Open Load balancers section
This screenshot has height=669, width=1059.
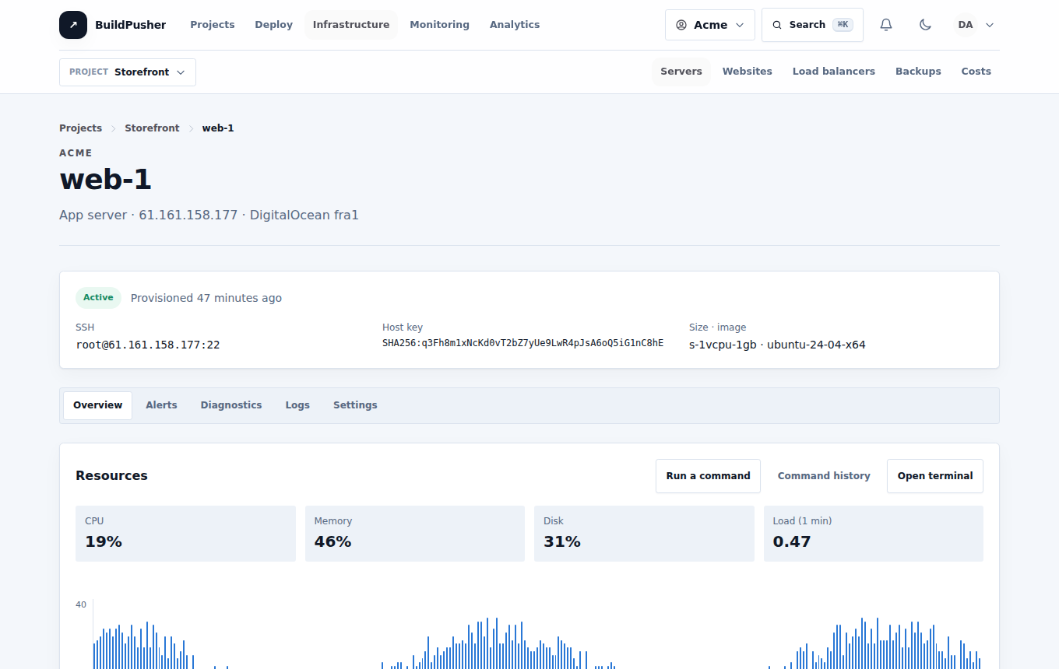click(834, 72)
